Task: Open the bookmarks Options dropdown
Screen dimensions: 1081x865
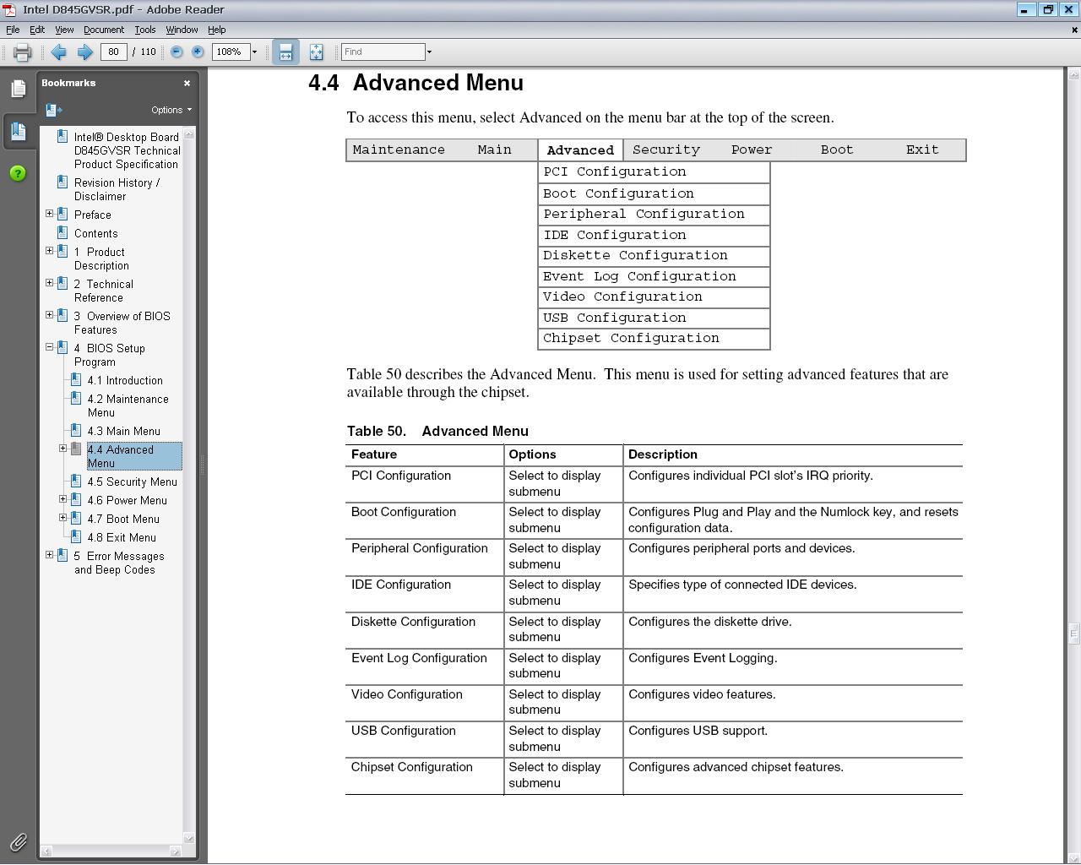Action: pos(171,110)
